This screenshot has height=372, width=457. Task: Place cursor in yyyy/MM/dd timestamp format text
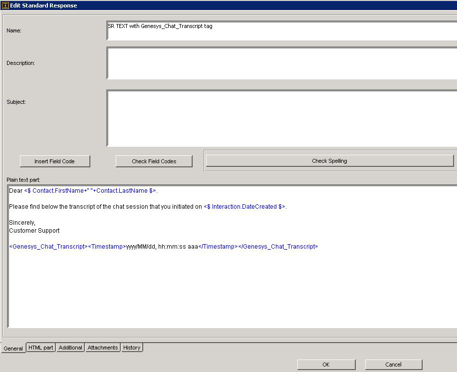[141, 247]
